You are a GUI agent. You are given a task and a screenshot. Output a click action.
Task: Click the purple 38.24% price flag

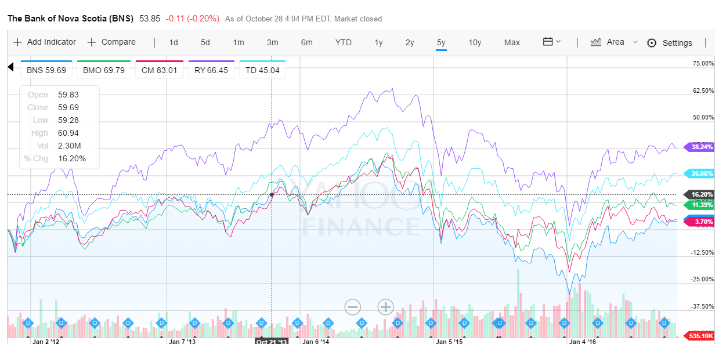click(x=700, y=147)
